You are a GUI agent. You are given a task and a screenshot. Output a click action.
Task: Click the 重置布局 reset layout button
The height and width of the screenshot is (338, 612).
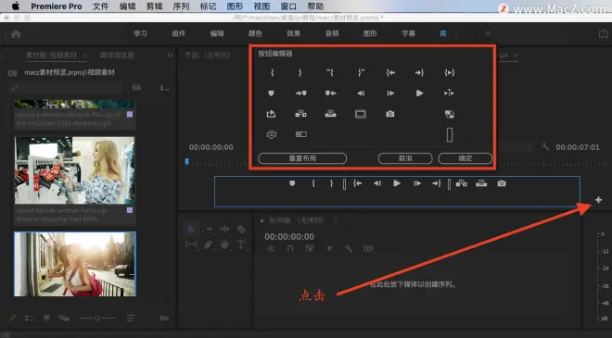tap(302, 158)
